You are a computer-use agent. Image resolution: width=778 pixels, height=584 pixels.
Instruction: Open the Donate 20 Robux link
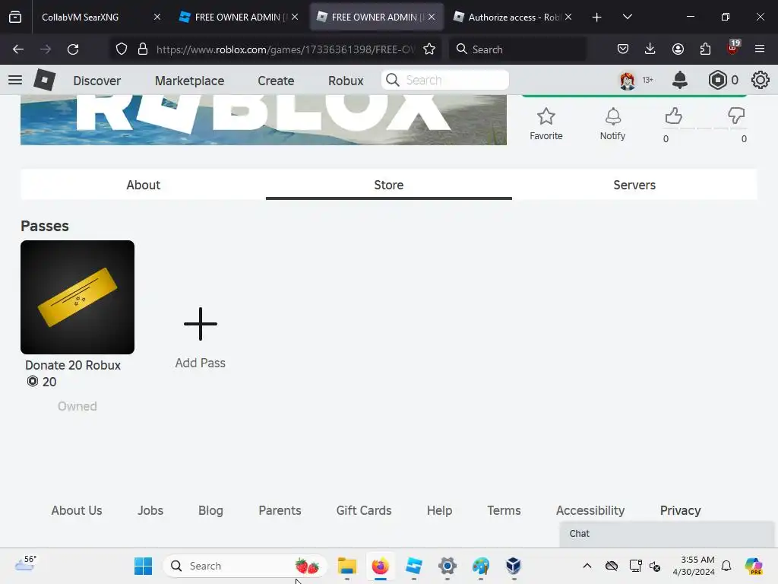(x=73, y=365)
